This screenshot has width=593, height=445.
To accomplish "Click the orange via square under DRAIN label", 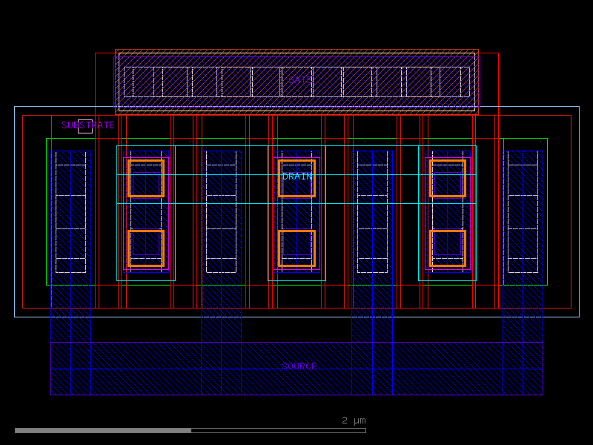I will click(296, 176).
